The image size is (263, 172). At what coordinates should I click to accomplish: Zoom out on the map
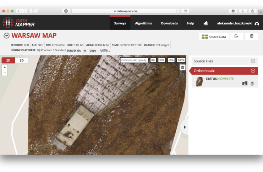(5, 73)
